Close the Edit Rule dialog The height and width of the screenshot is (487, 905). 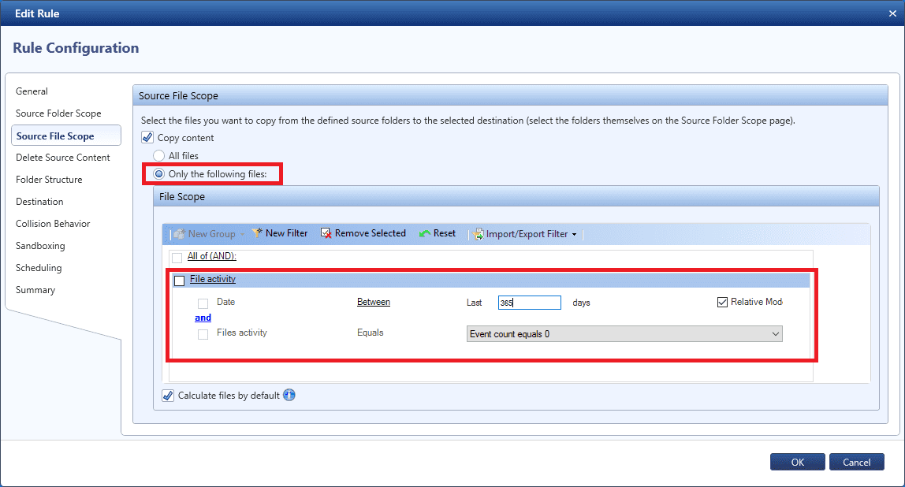coord(892,13)
